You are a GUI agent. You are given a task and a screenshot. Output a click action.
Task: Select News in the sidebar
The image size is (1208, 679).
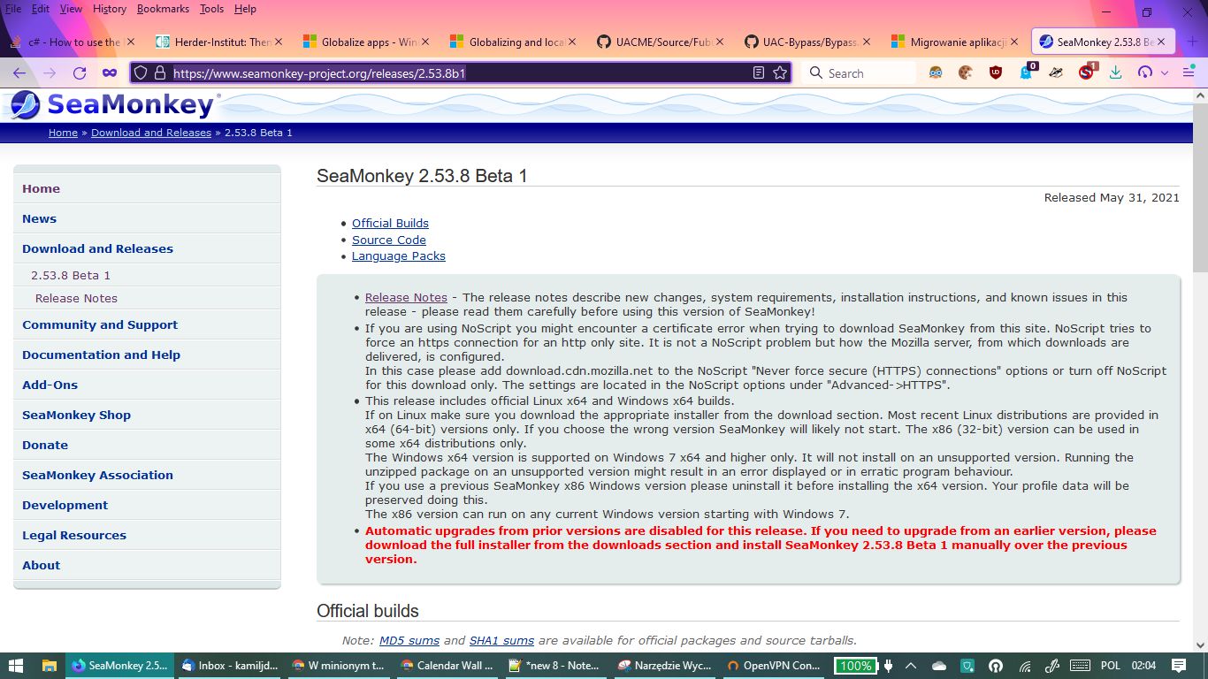click(147, 218)
